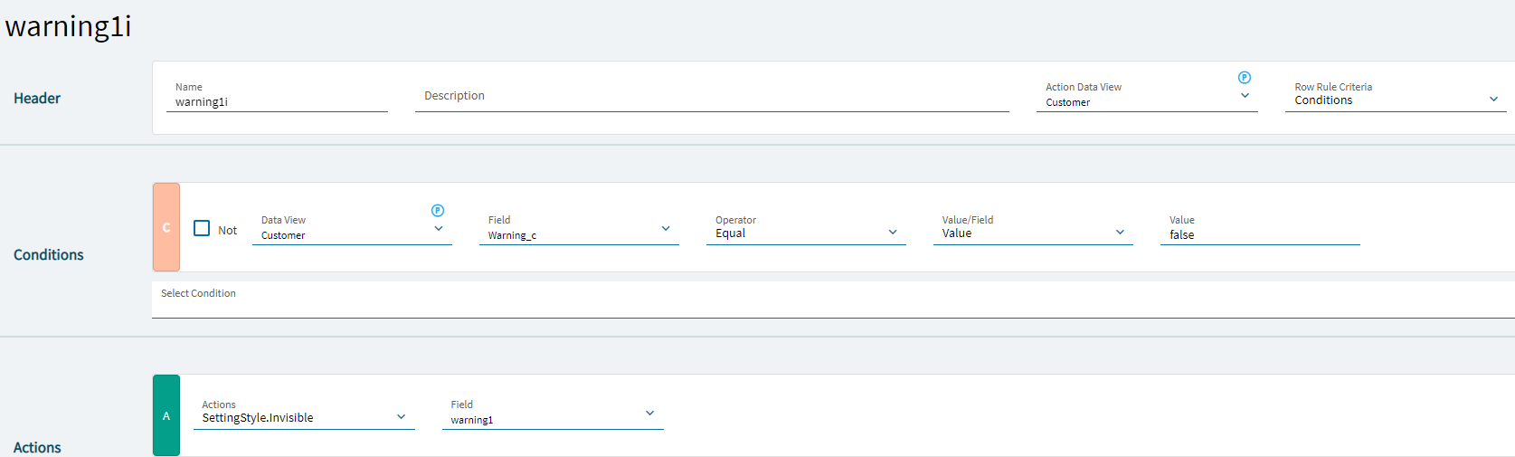Click the P icon above Action Data View
The image size is (1515, 457).
pos(1245,78)
